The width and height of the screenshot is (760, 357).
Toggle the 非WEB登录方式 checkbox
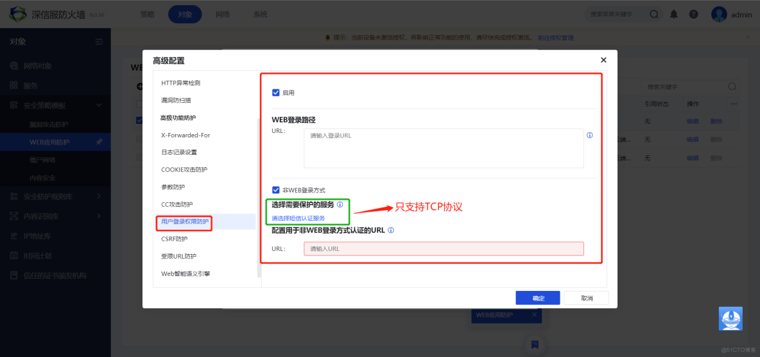276,190
